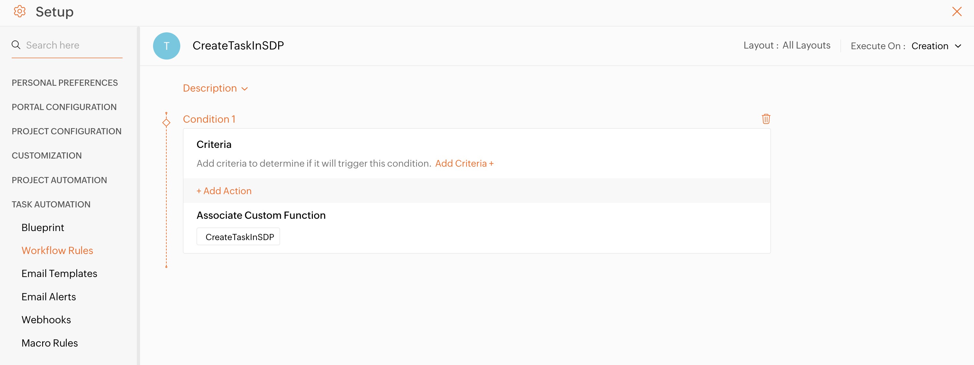Click the Condition 1 diamond marker

coord(166,123)
